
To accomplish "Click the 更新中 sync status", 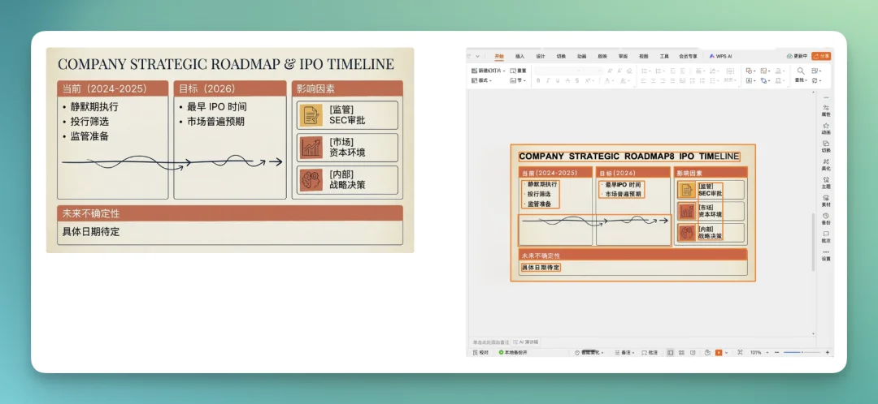I will click(797, 56).
